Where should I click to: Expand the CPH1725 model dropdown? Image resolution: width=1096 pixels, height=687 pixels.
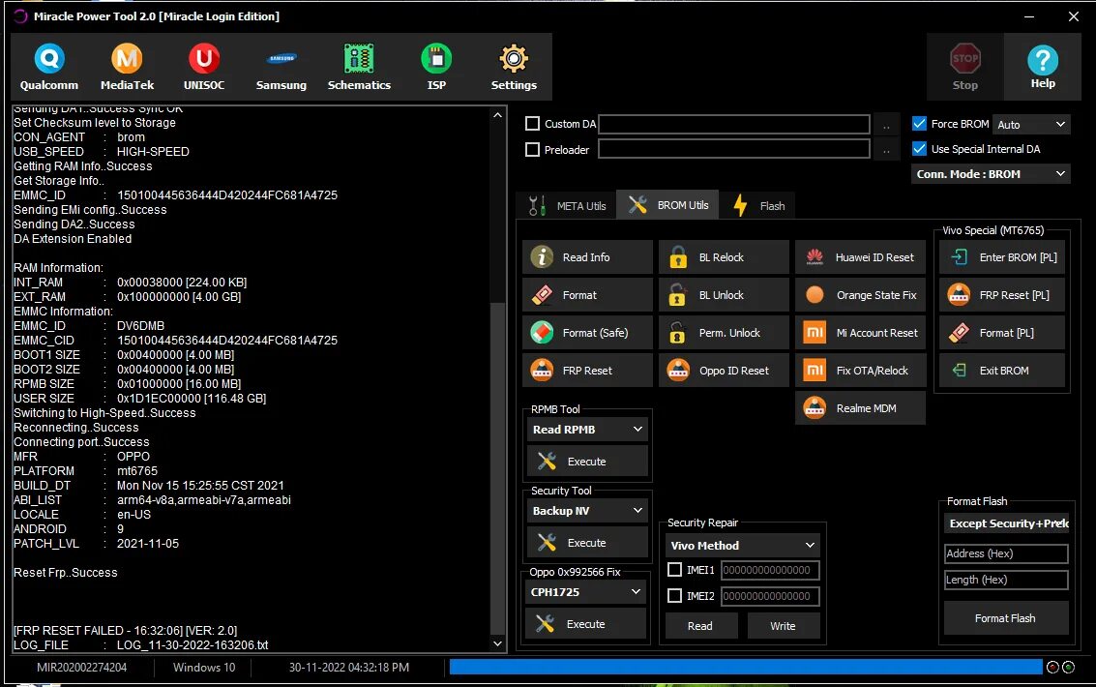pos(586,592)
